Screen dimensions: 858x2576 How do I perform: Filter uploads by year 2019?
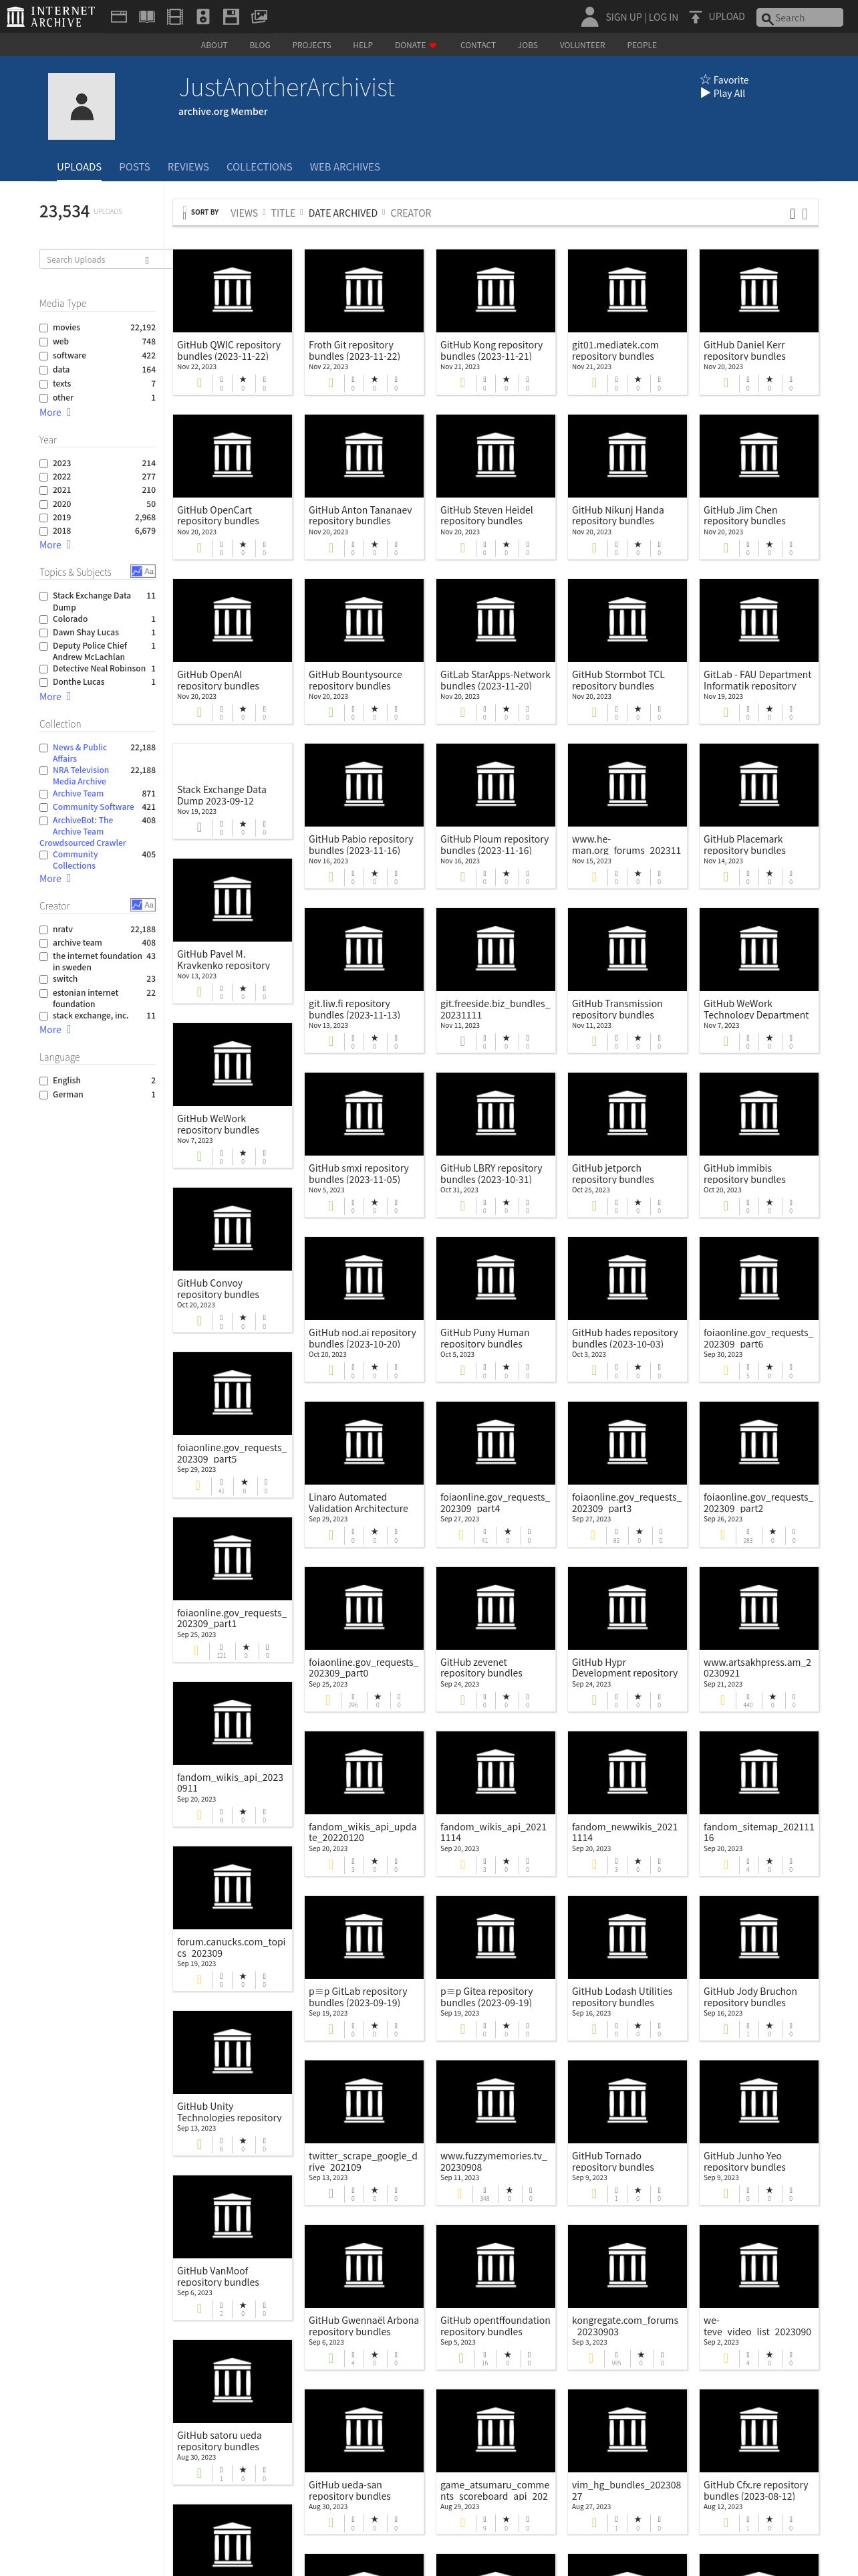[44, 518]
